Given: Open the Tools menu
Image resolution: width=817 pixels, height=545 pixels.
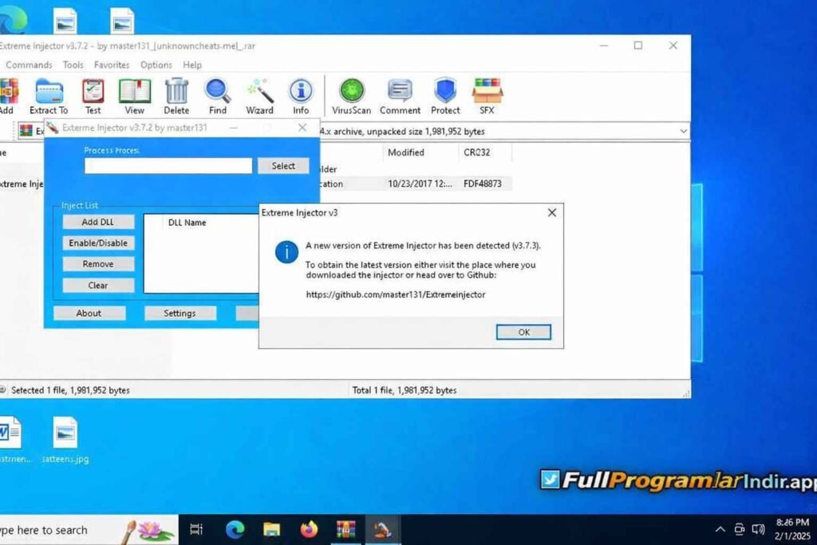Looking at the screenshot, I should [73, 65].
